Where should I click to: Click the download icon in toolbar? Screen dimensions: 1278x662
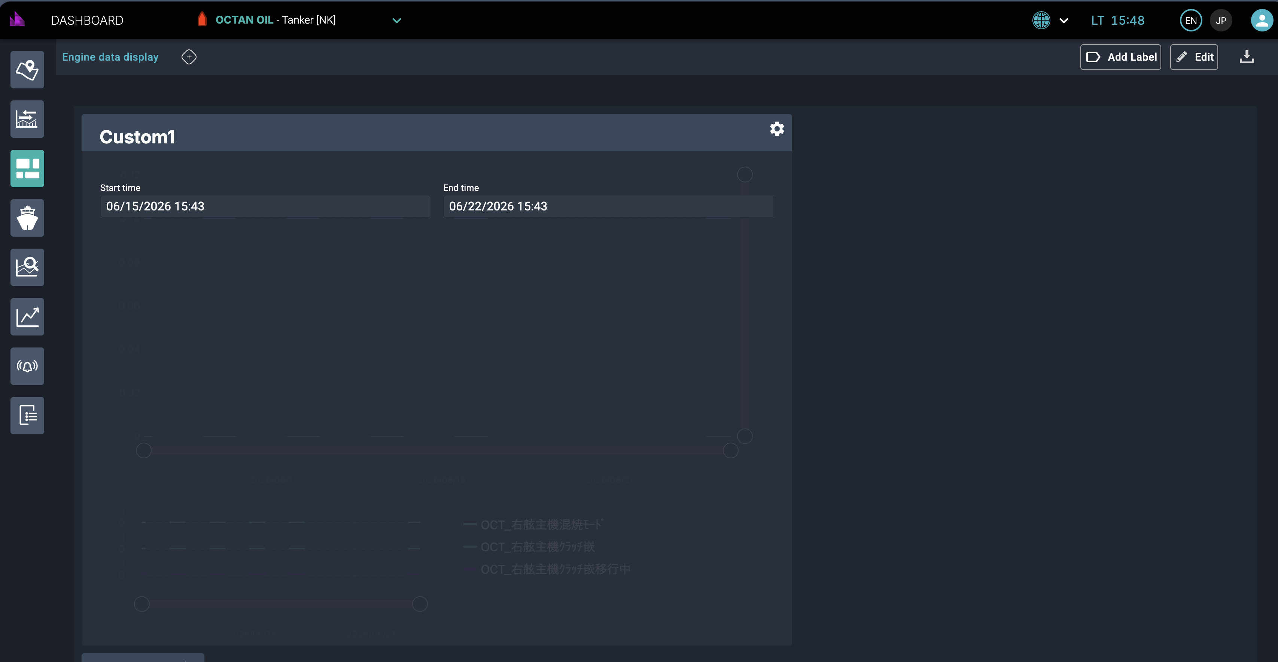point(1247,57)
